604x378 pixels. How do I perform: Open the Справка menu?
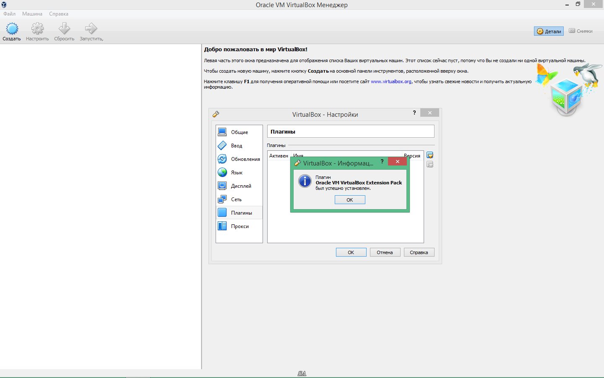coord(59,14)
